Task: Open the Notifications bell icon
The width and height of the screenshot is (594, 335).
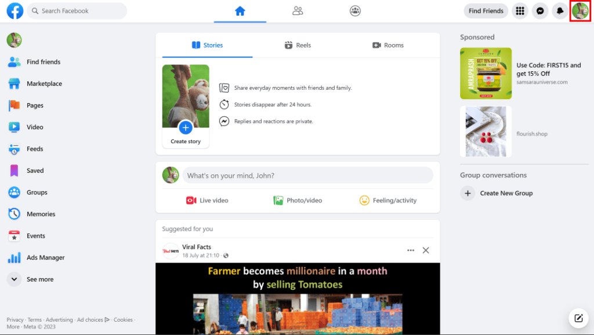Action: click(x=559, y=10)
